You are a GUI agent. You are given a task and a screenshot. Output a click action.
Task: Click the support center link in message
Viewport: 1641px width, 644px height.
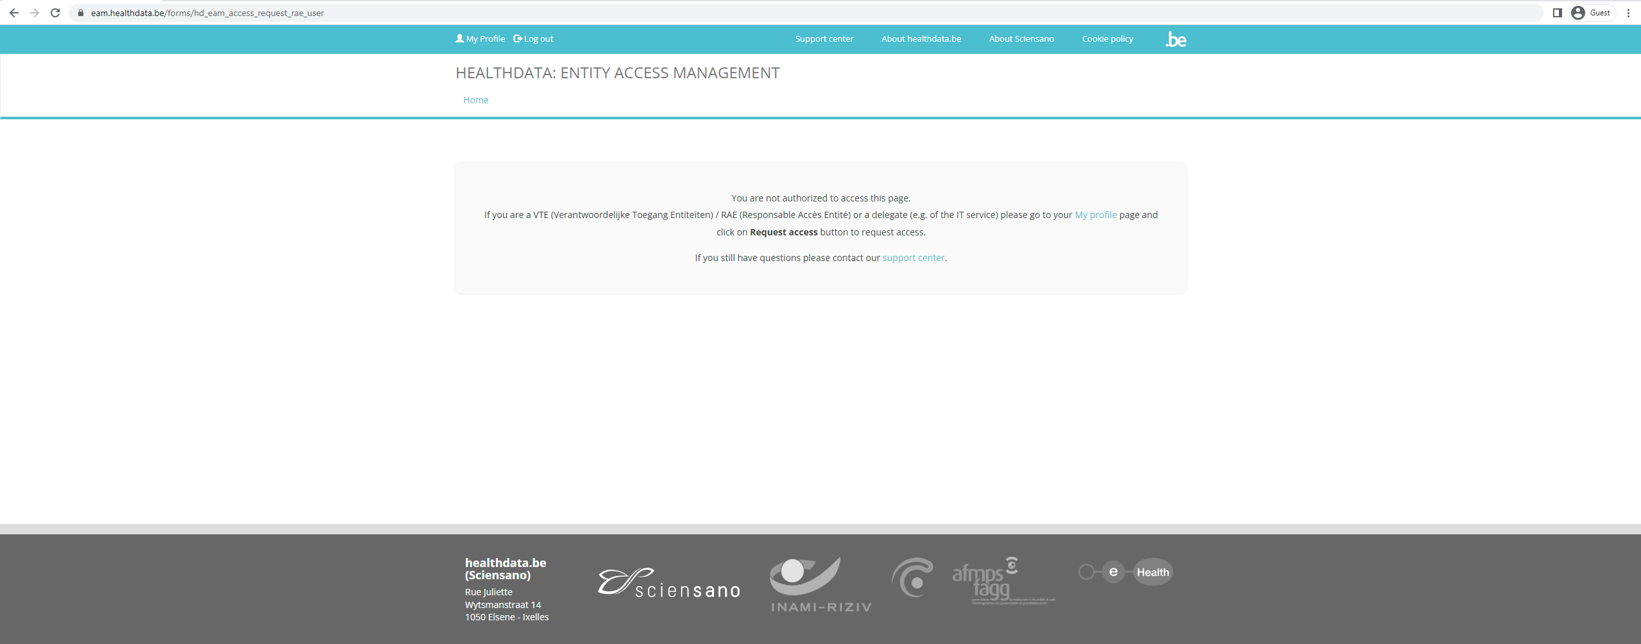(913, 258)
